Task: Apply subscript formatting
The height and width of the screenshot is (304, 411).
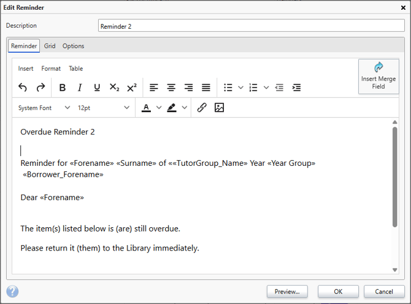Action: point(114,88)
